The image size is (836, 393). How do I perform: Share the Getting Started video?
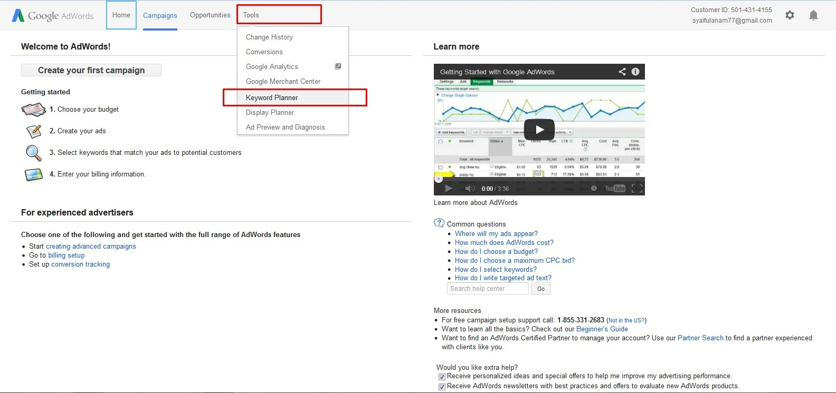[x=622, y=72]
